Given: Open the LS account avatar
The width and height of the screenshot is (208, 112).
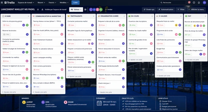Looking at the screenshot, I should point(204,2).
